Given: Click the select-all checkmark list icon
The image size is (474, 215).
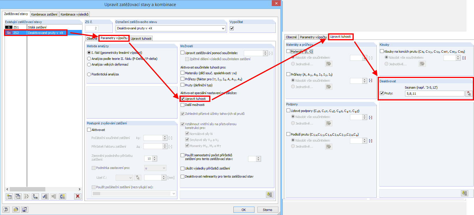Looking at the screenshot, I should pos(45,196).
